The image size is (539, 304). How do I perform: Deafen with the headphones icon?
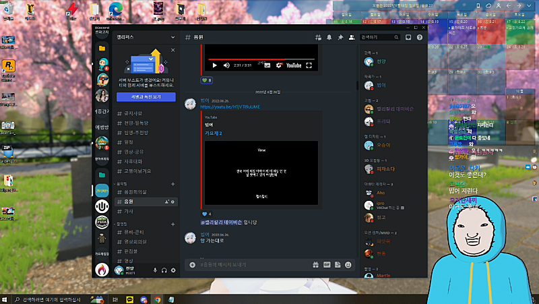coord(164,270)
